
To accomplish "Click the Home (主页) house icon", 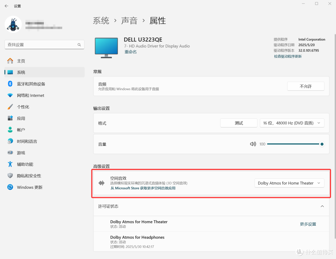I will click(10, 61).
